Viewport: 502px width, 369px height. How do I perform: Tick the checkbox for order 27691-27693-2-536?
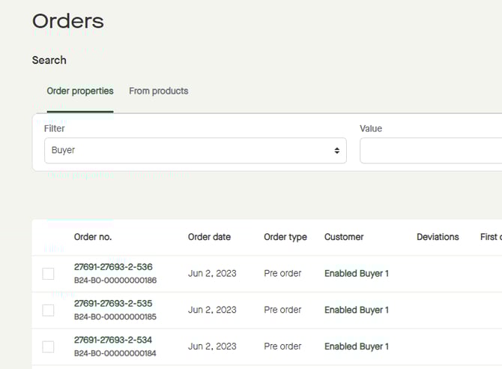tap(48, 274)
